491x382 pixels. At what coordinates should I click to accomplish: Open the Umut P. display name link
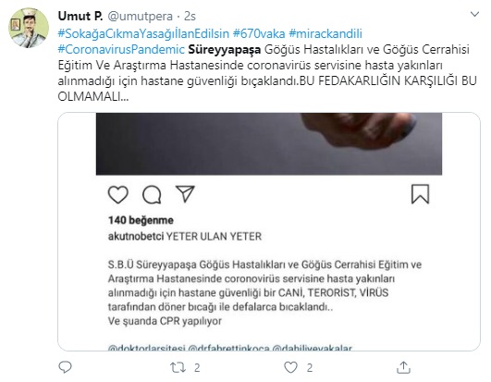click(80, 16)
